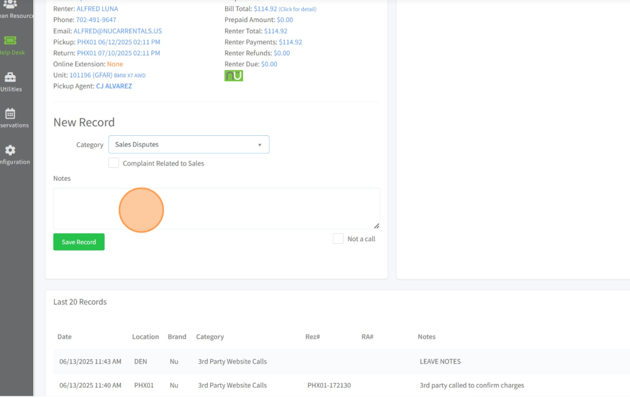
Task: Click the Category dropdown arrow
Action: (260, 145)
